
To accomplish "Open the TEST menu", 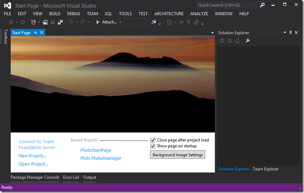I will tap(143, 14).
